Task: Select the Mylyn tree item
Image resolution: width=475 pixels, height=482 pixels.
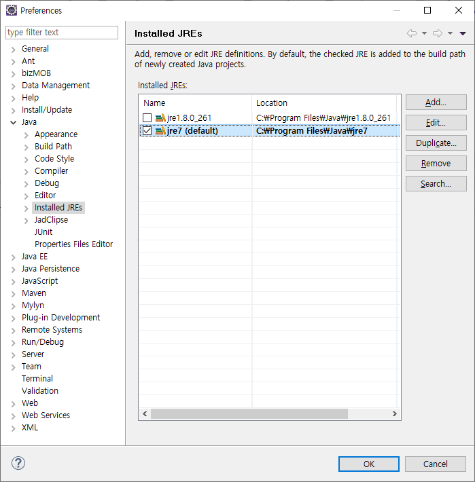Action: (x=33, y=305)
